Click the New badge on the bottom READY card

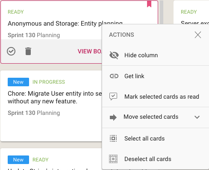pyautogui.click(x=18, y=160)
